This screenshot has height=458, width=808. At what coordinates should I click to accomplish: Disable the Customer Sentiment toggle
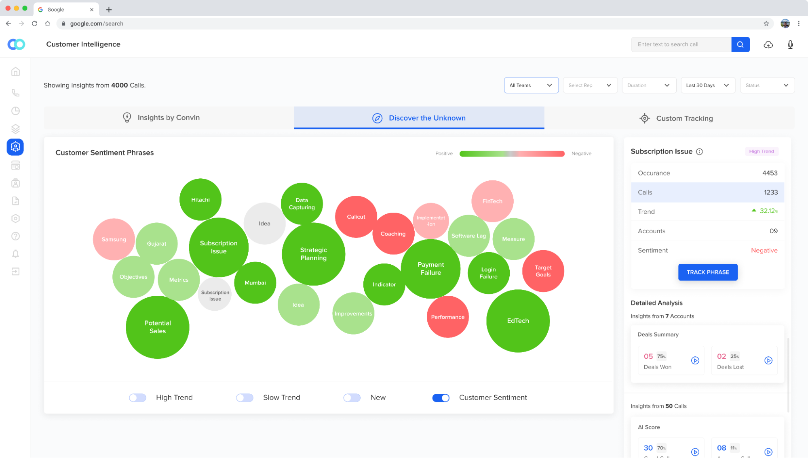441,398
